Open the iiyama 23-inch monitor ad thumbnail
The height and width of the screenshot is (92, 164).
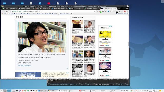tap(105, 35)
